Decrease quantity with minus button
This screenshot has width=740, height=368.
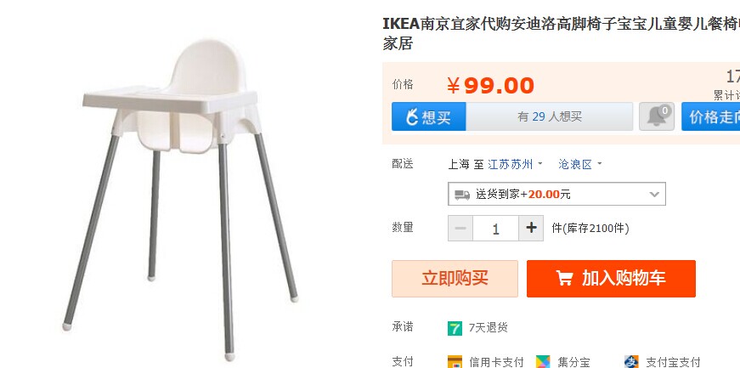pyautogui.click(x=460, y=228)
